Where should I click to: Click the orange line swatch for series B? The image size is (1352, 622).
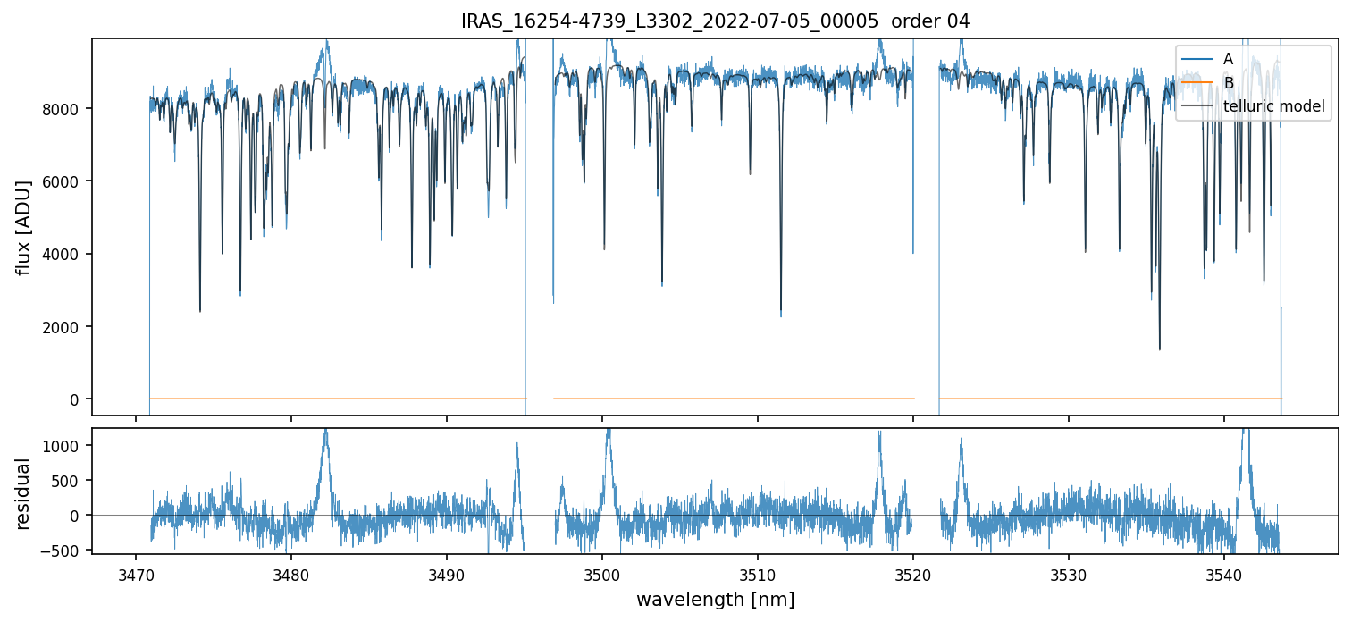tap(1197, 83)
